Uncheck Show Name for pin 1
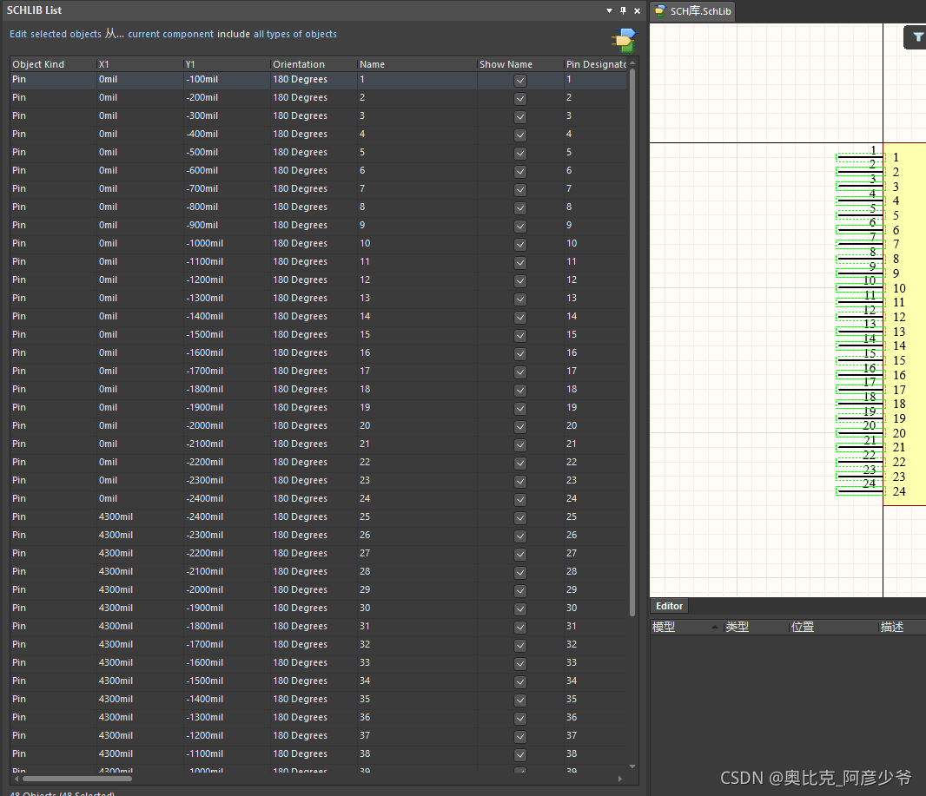 click(520, 80)
